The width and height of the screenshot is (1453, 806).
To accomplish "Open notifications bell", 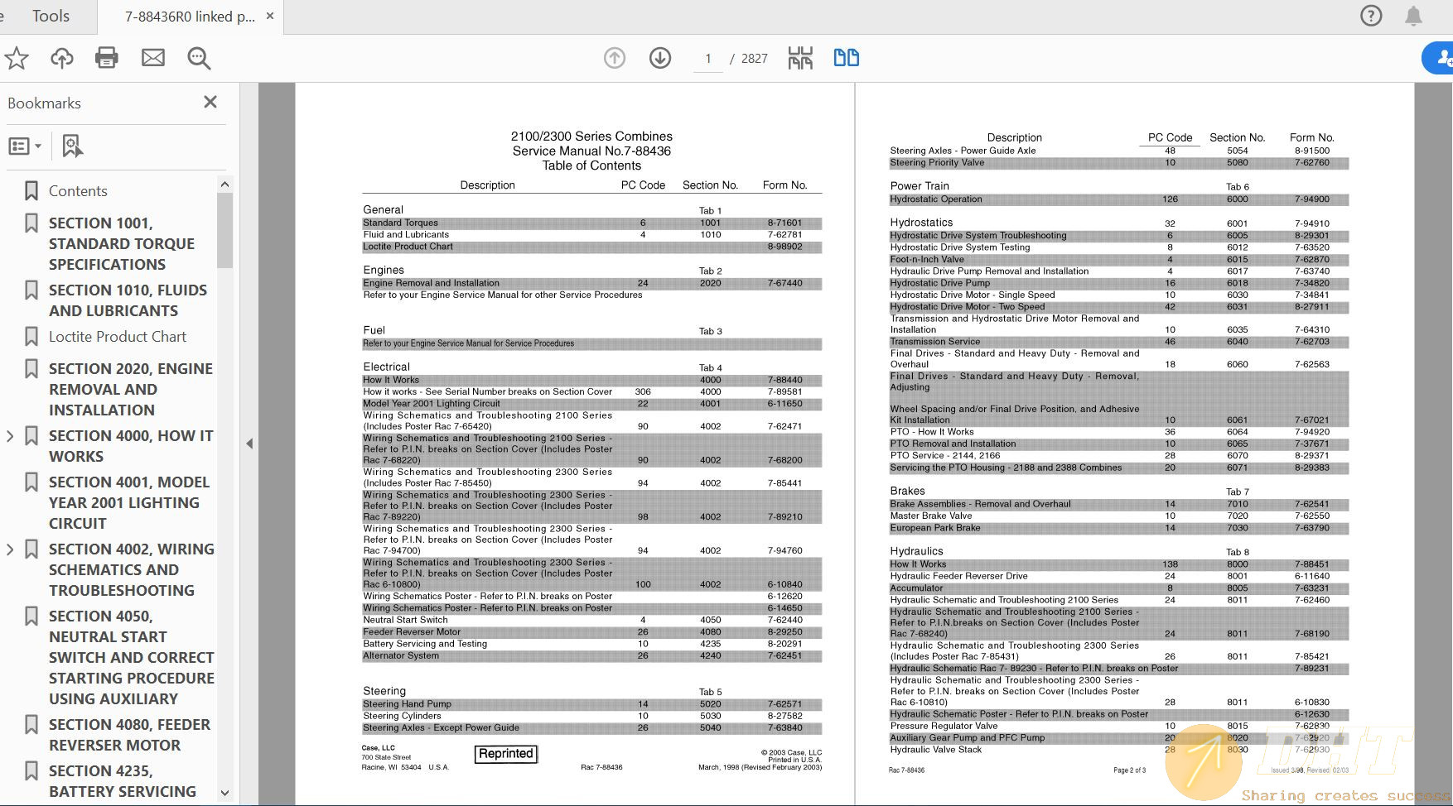I will click(1413, 16).
